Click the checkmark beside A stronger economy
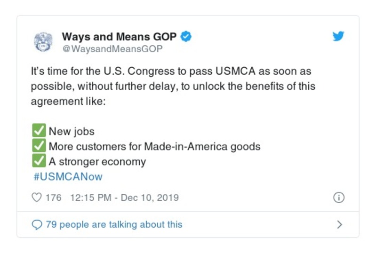Image resolution: width=376 pixels, height=253 pixels. point(39,161)
